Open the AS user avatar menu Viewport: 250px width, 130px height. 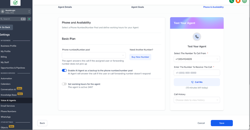[244, 1]
